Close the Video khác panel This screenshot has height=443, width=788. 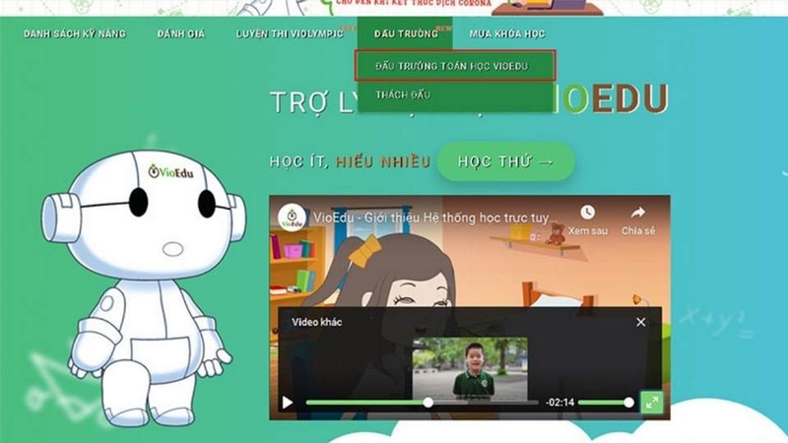(641, 322)
